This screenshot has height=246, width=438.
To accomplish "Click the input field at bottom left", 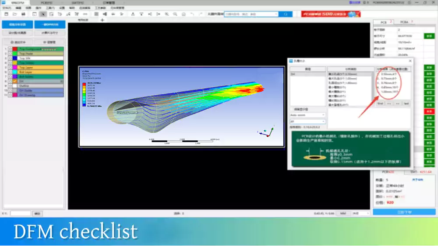I will pos(21,213).
